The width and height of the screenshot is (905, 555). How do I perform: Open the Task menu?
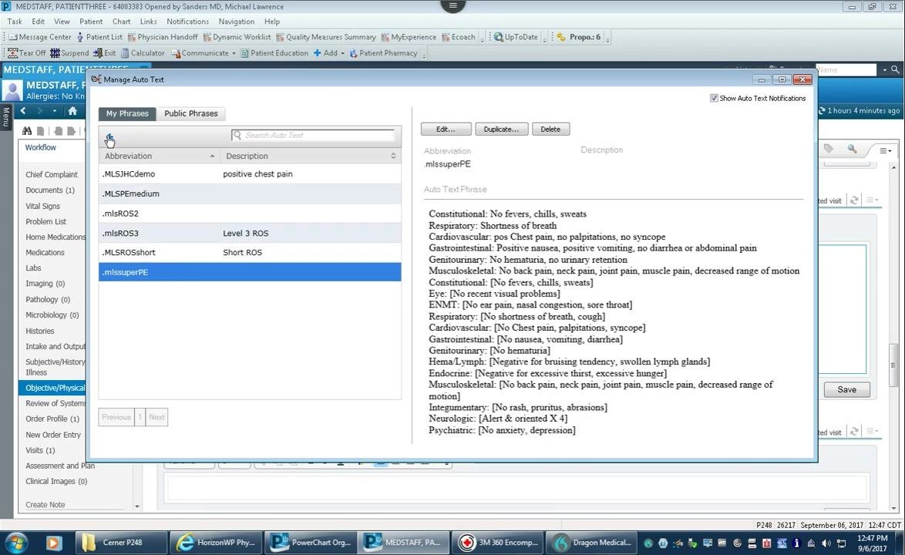click(15, 22)
